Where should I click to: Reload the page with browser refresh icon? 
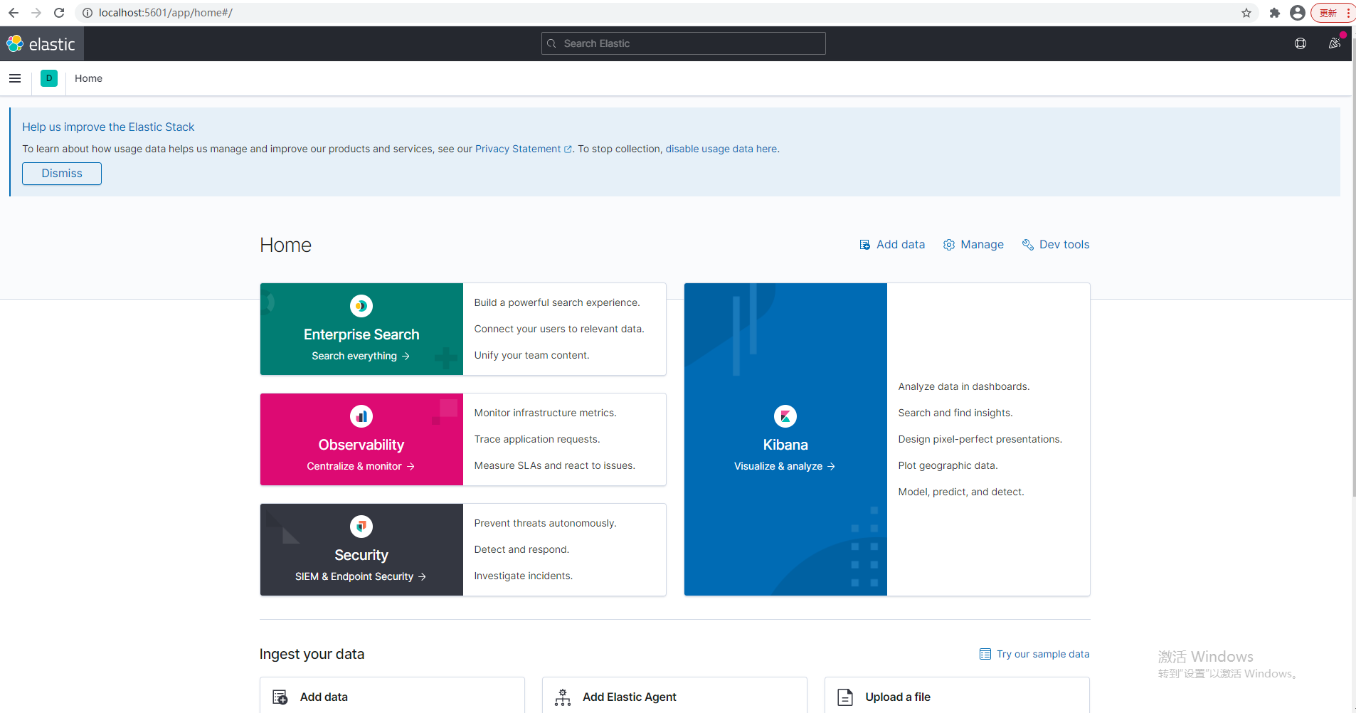[x=59, y=13]
